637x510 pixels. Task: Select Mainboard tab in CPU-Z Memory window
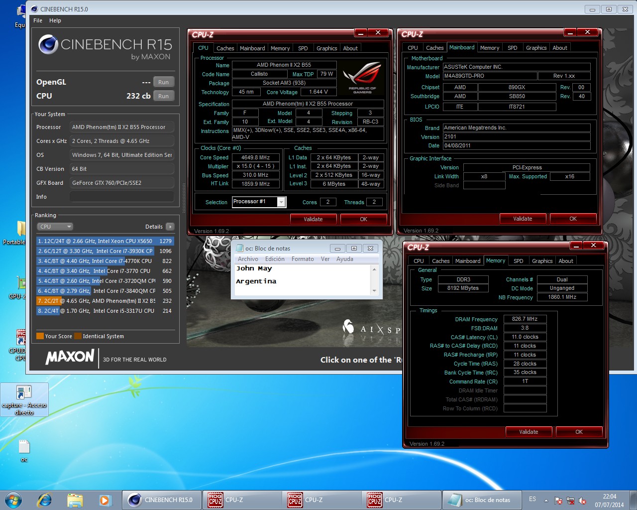[468, 261]
